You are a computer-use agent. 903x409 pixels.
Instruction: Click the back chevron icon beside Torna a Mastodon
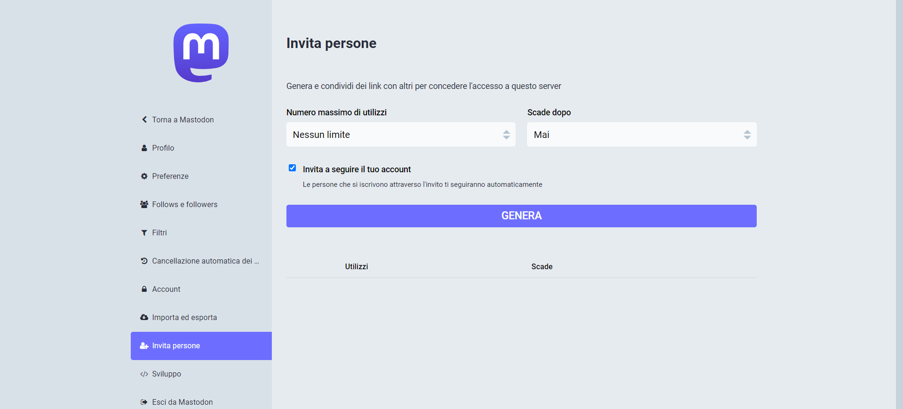coord(144,120)
